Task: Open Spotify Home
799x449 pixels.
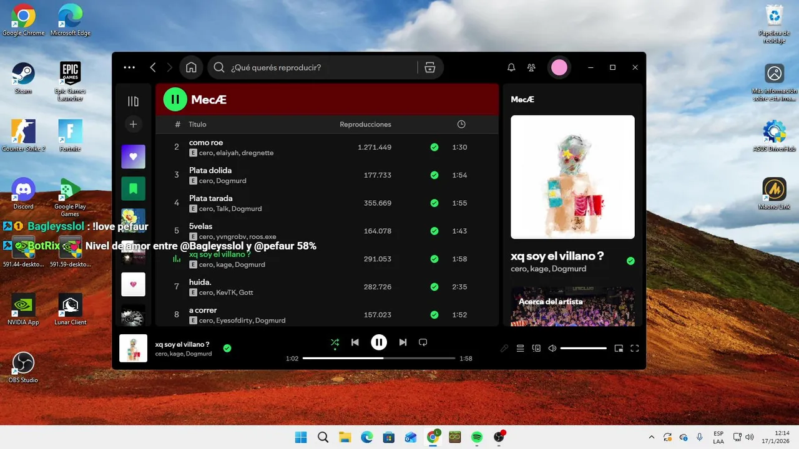Action: point(192,67)
